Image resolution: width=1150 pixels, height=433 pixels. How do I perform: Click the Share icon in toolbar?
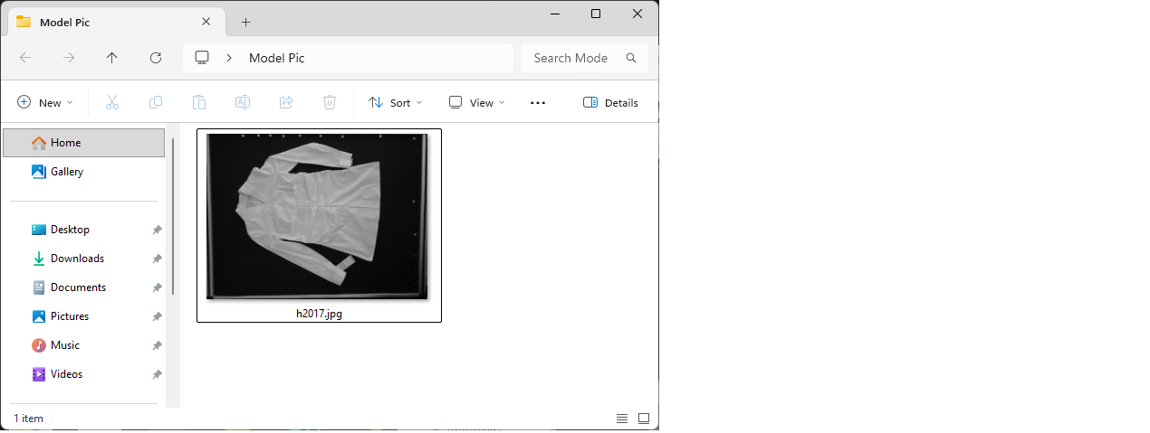click(286, 103)
